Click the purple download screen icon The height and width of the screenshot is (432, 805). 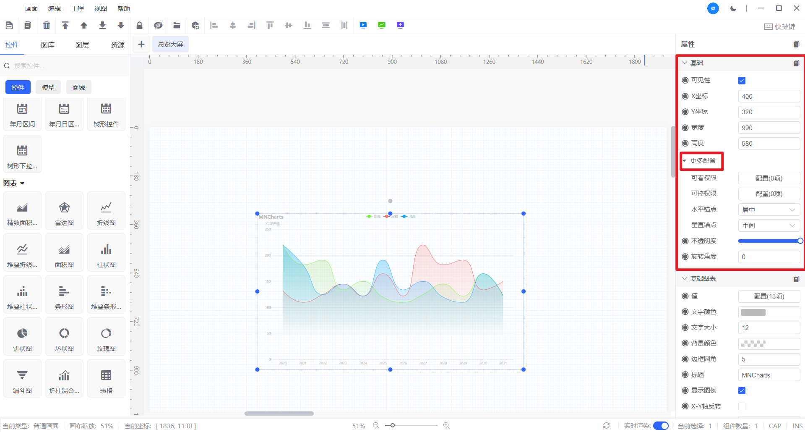tap(400, 25)
